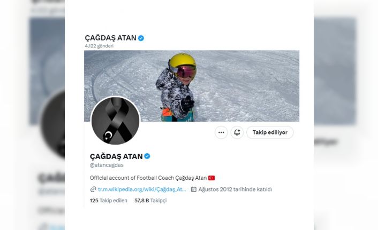378x230 pixels.
Task: Click the Takip ediliyor following button
Action: point(270,132)
